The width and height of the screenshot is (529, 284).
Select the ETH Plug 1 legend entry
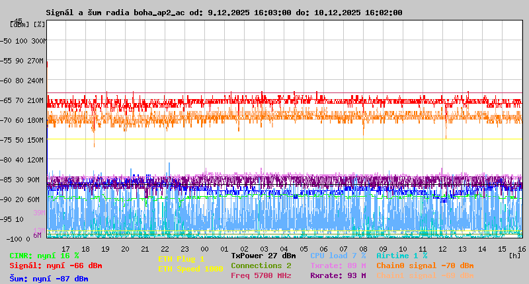click(x=181, y=259)
